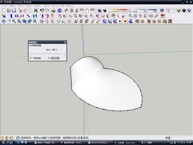Click the measurements input box
193x145 pixels.
pos(182,138)
